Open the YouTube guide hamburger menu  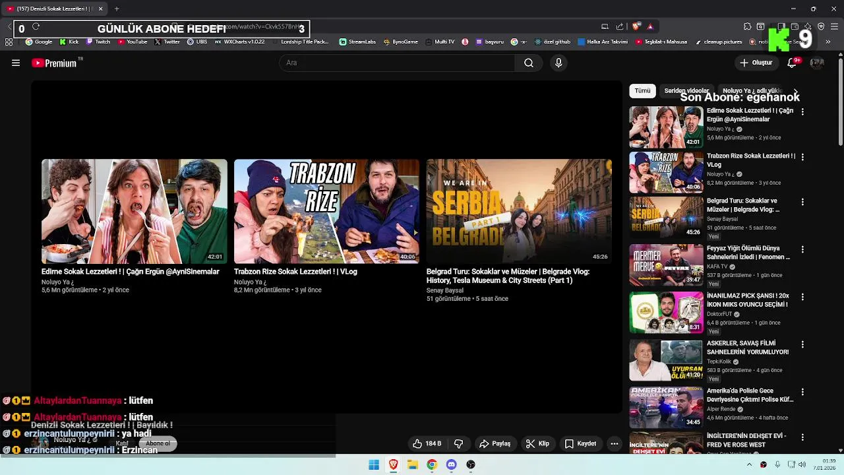(16, 63)
